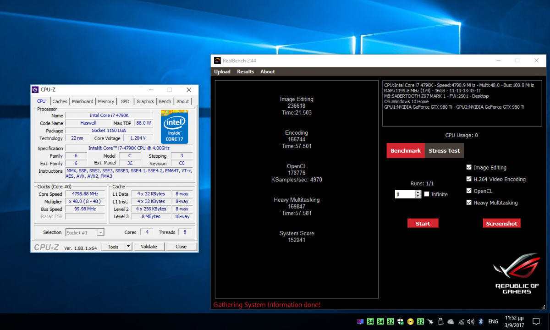The width and height of the screenshot is (550, 330).
Task: Switch to the Caches tab in CPU-Z
Action: (x=60, y=101)
